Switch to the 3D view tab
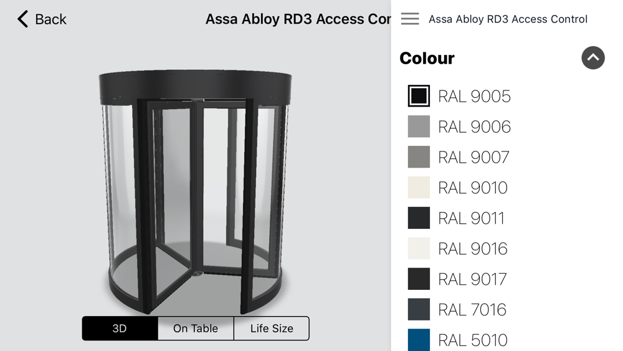This screenshot has width=623, height=351. pyautogui.click(x=120, y=329)
